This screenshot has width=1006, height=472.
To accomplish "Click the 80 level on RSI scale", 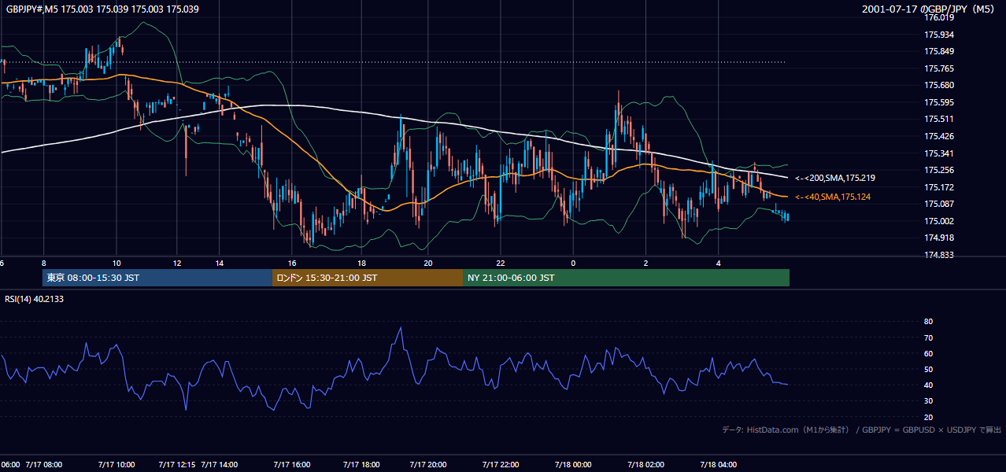I will tap(928, 322).
